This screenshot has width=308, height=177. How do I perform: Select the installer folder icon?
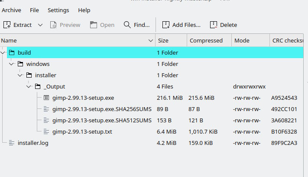(29, 75)
